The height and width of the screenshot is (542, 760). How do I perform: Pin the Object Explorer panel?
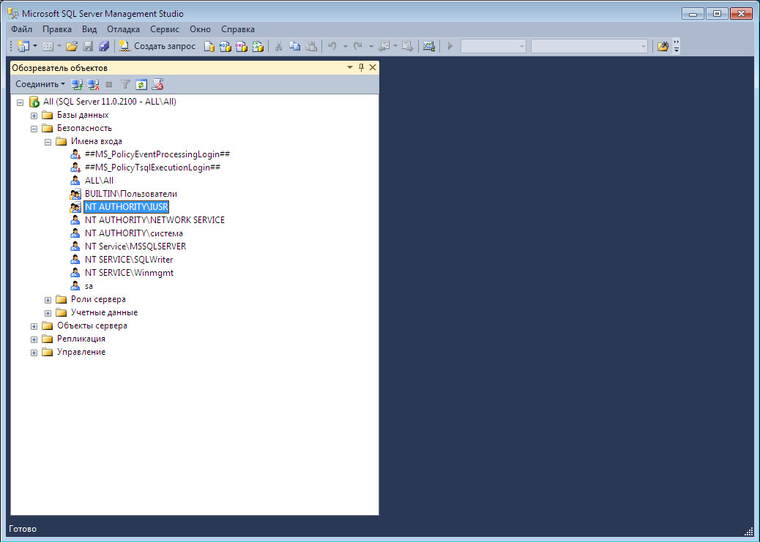[x=361, y=67]
